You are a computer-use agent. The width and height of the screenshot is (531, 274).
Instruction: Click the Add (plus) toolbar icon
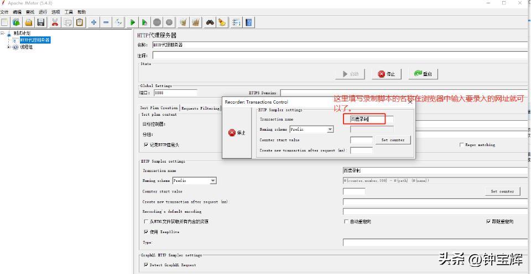pyautogui.click(x=94, y=22)
